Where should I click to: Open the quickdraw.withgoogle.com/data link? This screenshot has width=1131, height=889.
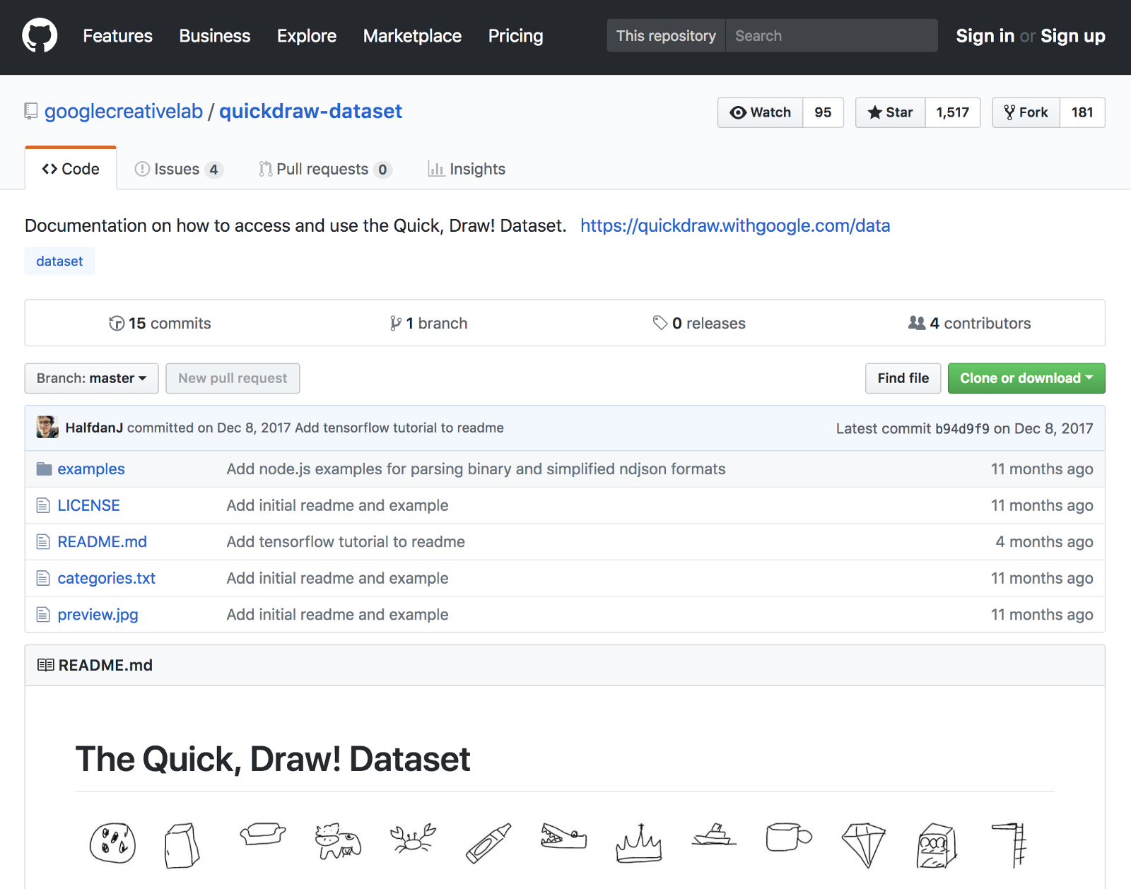735,226
